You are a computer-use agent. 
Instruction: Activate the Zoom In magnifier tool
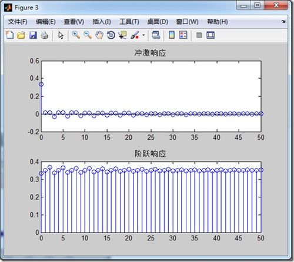tap(76, 35)
